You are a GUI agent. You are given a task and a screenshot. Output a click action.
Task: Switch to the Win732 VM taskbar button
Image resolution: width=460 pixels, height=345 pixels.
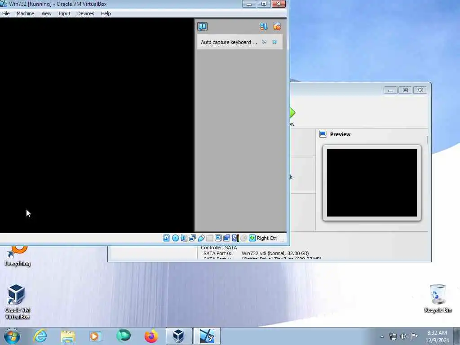coord(207,336)
